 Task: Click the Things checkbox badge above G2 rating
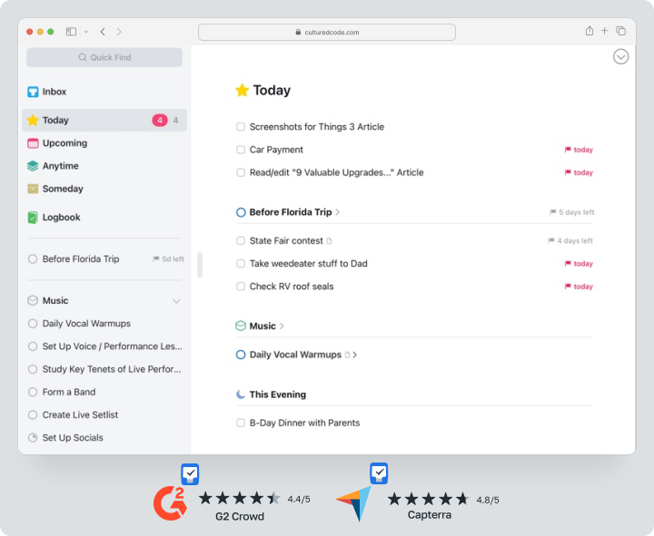190,474
